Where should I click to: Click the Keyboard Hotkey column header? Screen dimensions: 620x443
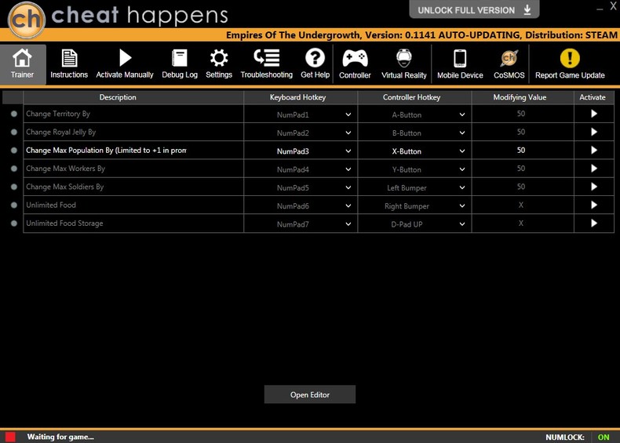click(x=301, y=97)
